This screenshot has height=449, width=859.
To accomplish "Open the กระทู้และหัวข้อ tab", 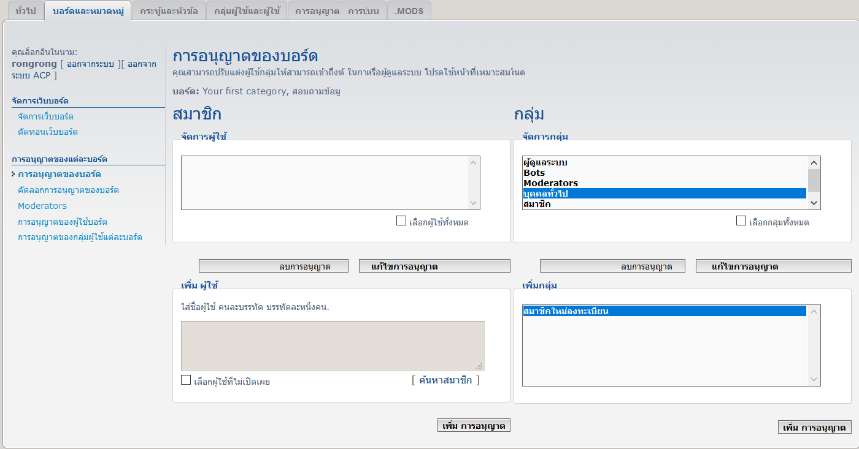I will (x=169, y=12).
